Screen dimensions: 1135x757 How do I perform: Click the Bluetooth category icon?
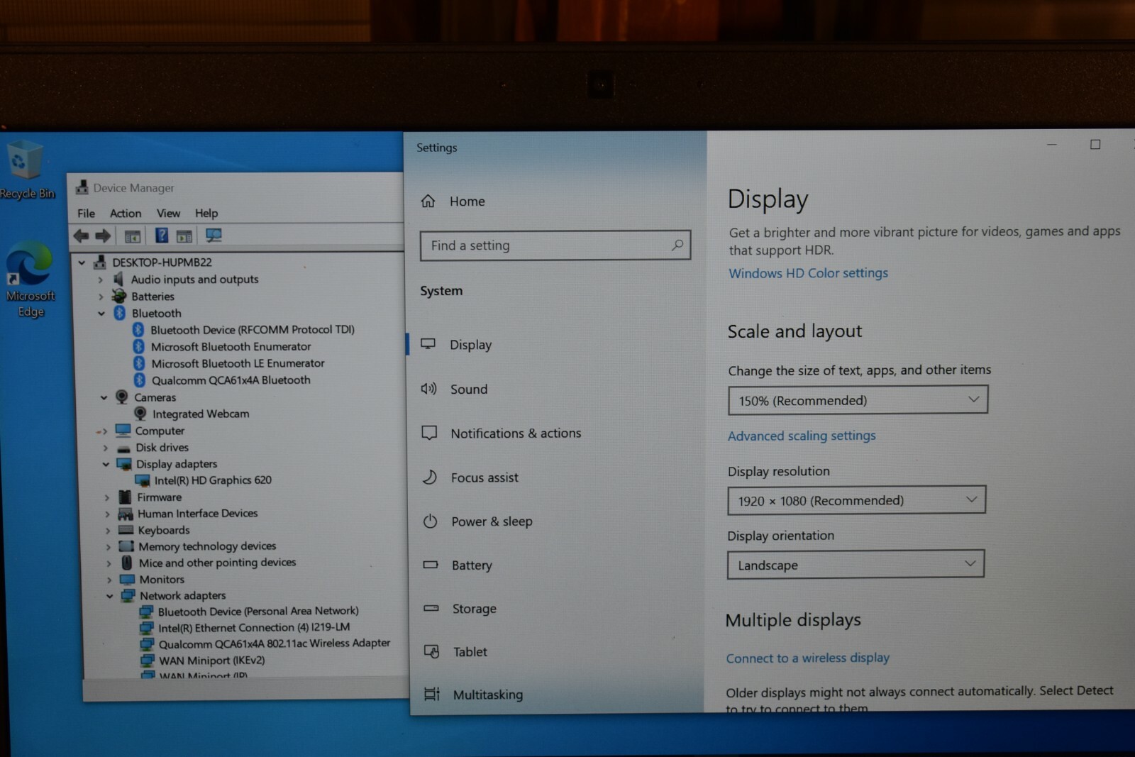click(x=120, y=313)
